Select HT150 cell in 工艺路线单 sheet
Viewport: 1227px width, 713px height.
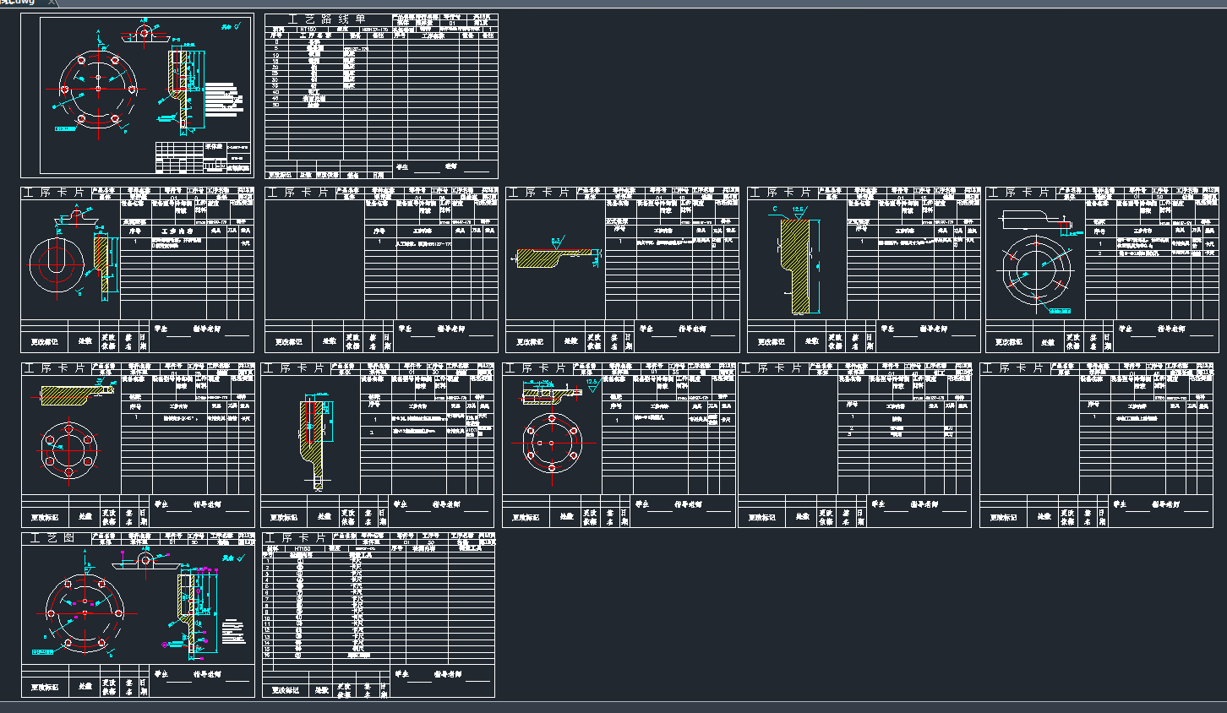click(x=309, y=30)
